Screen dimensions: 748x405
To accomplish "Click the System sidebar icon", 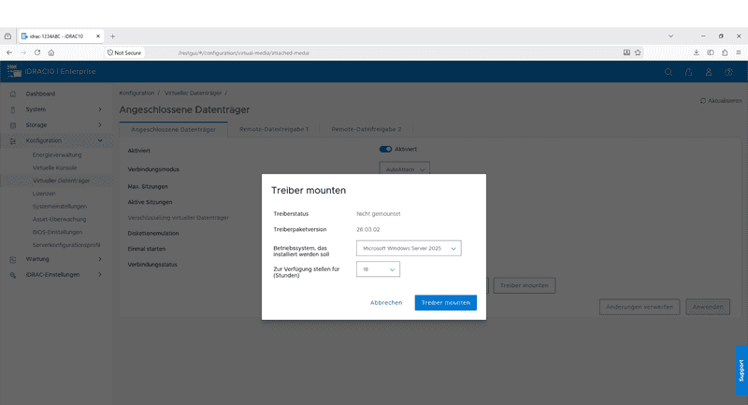I will (x=13, y=109).
